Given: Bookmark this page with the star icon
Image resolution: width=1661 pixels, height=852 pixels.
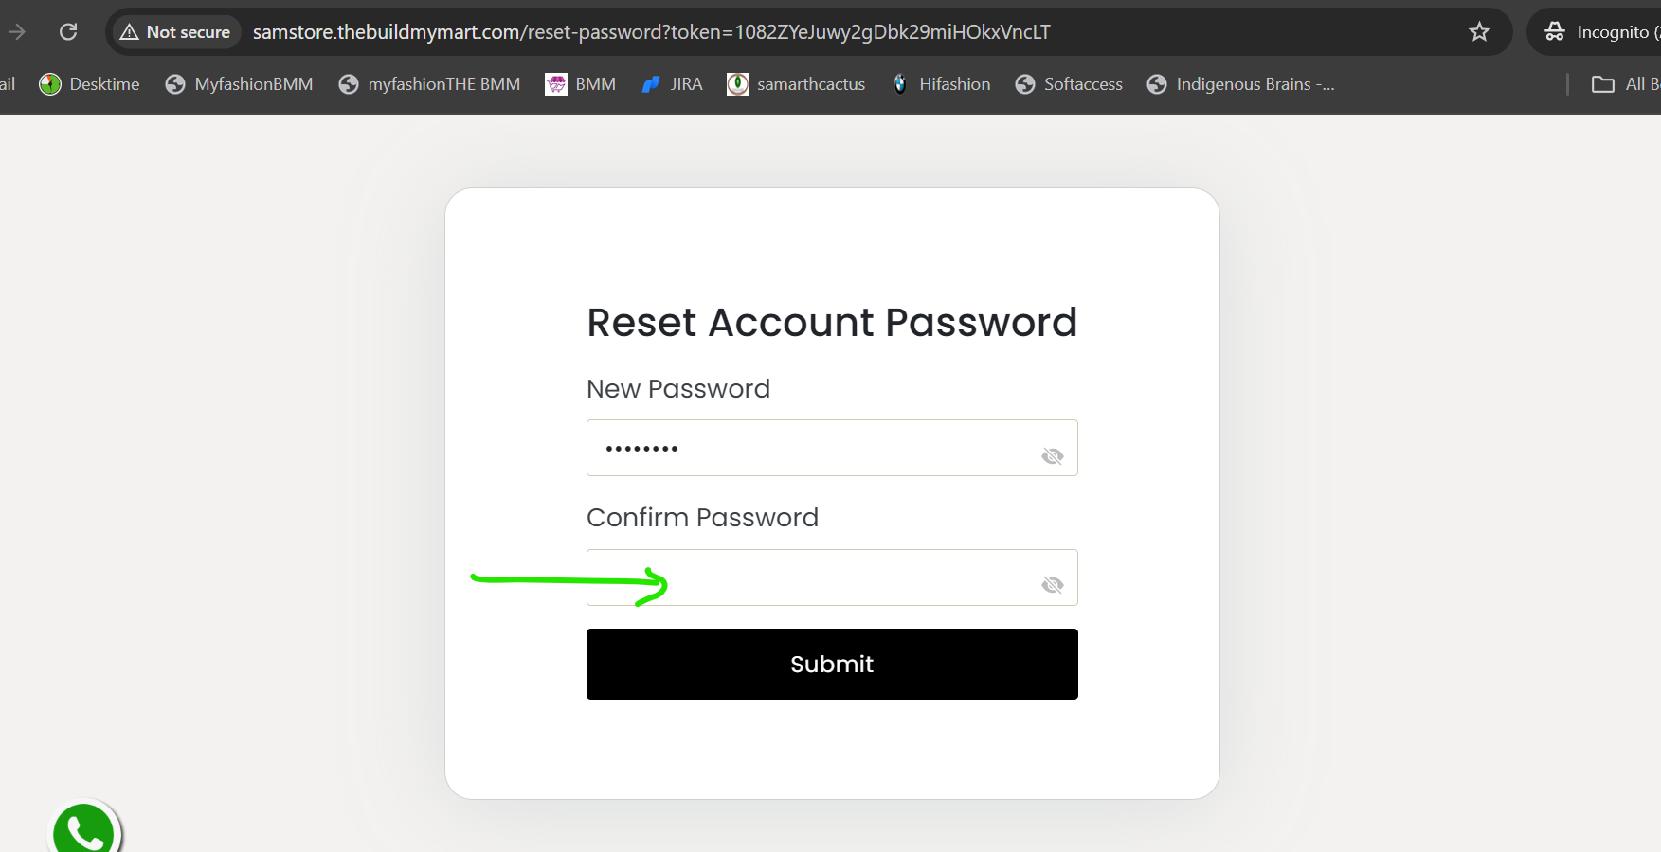Looking at the screenshot, I should tap(1479, 32).
